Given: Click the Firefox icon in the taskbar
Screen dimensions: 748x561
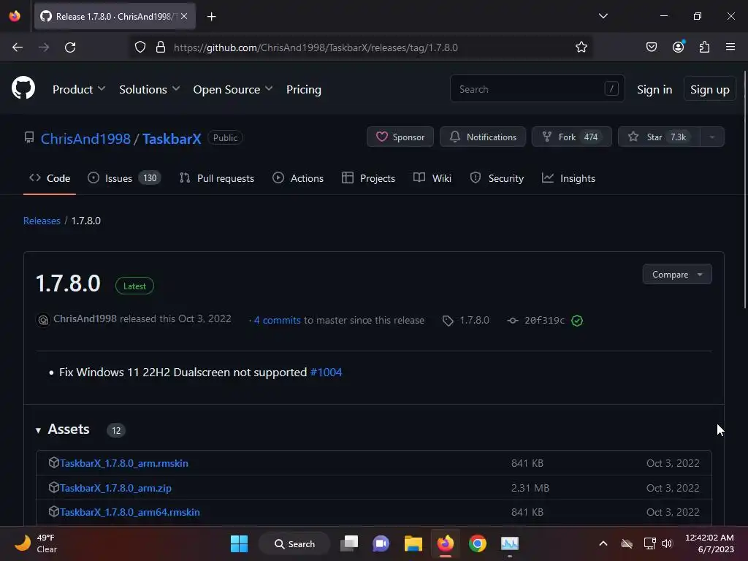Looking at the screenshot, I should click(446, 543).
